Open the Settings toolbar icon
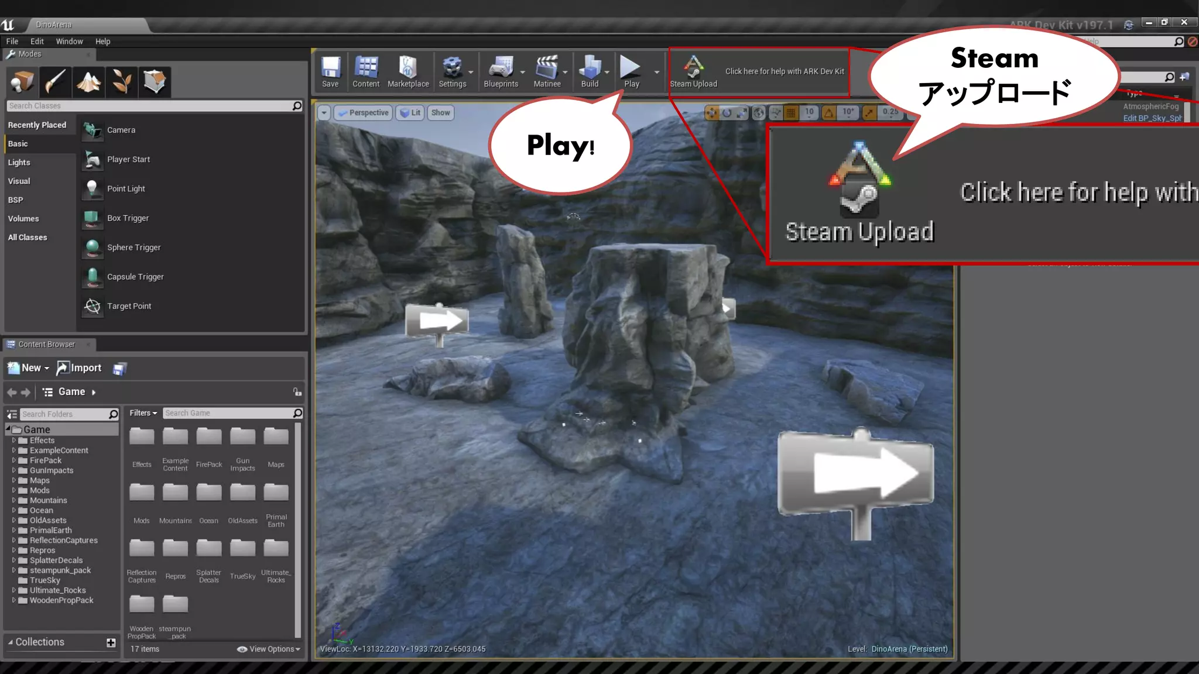This screenshot has width=1199, height=674. click(452, 71)
